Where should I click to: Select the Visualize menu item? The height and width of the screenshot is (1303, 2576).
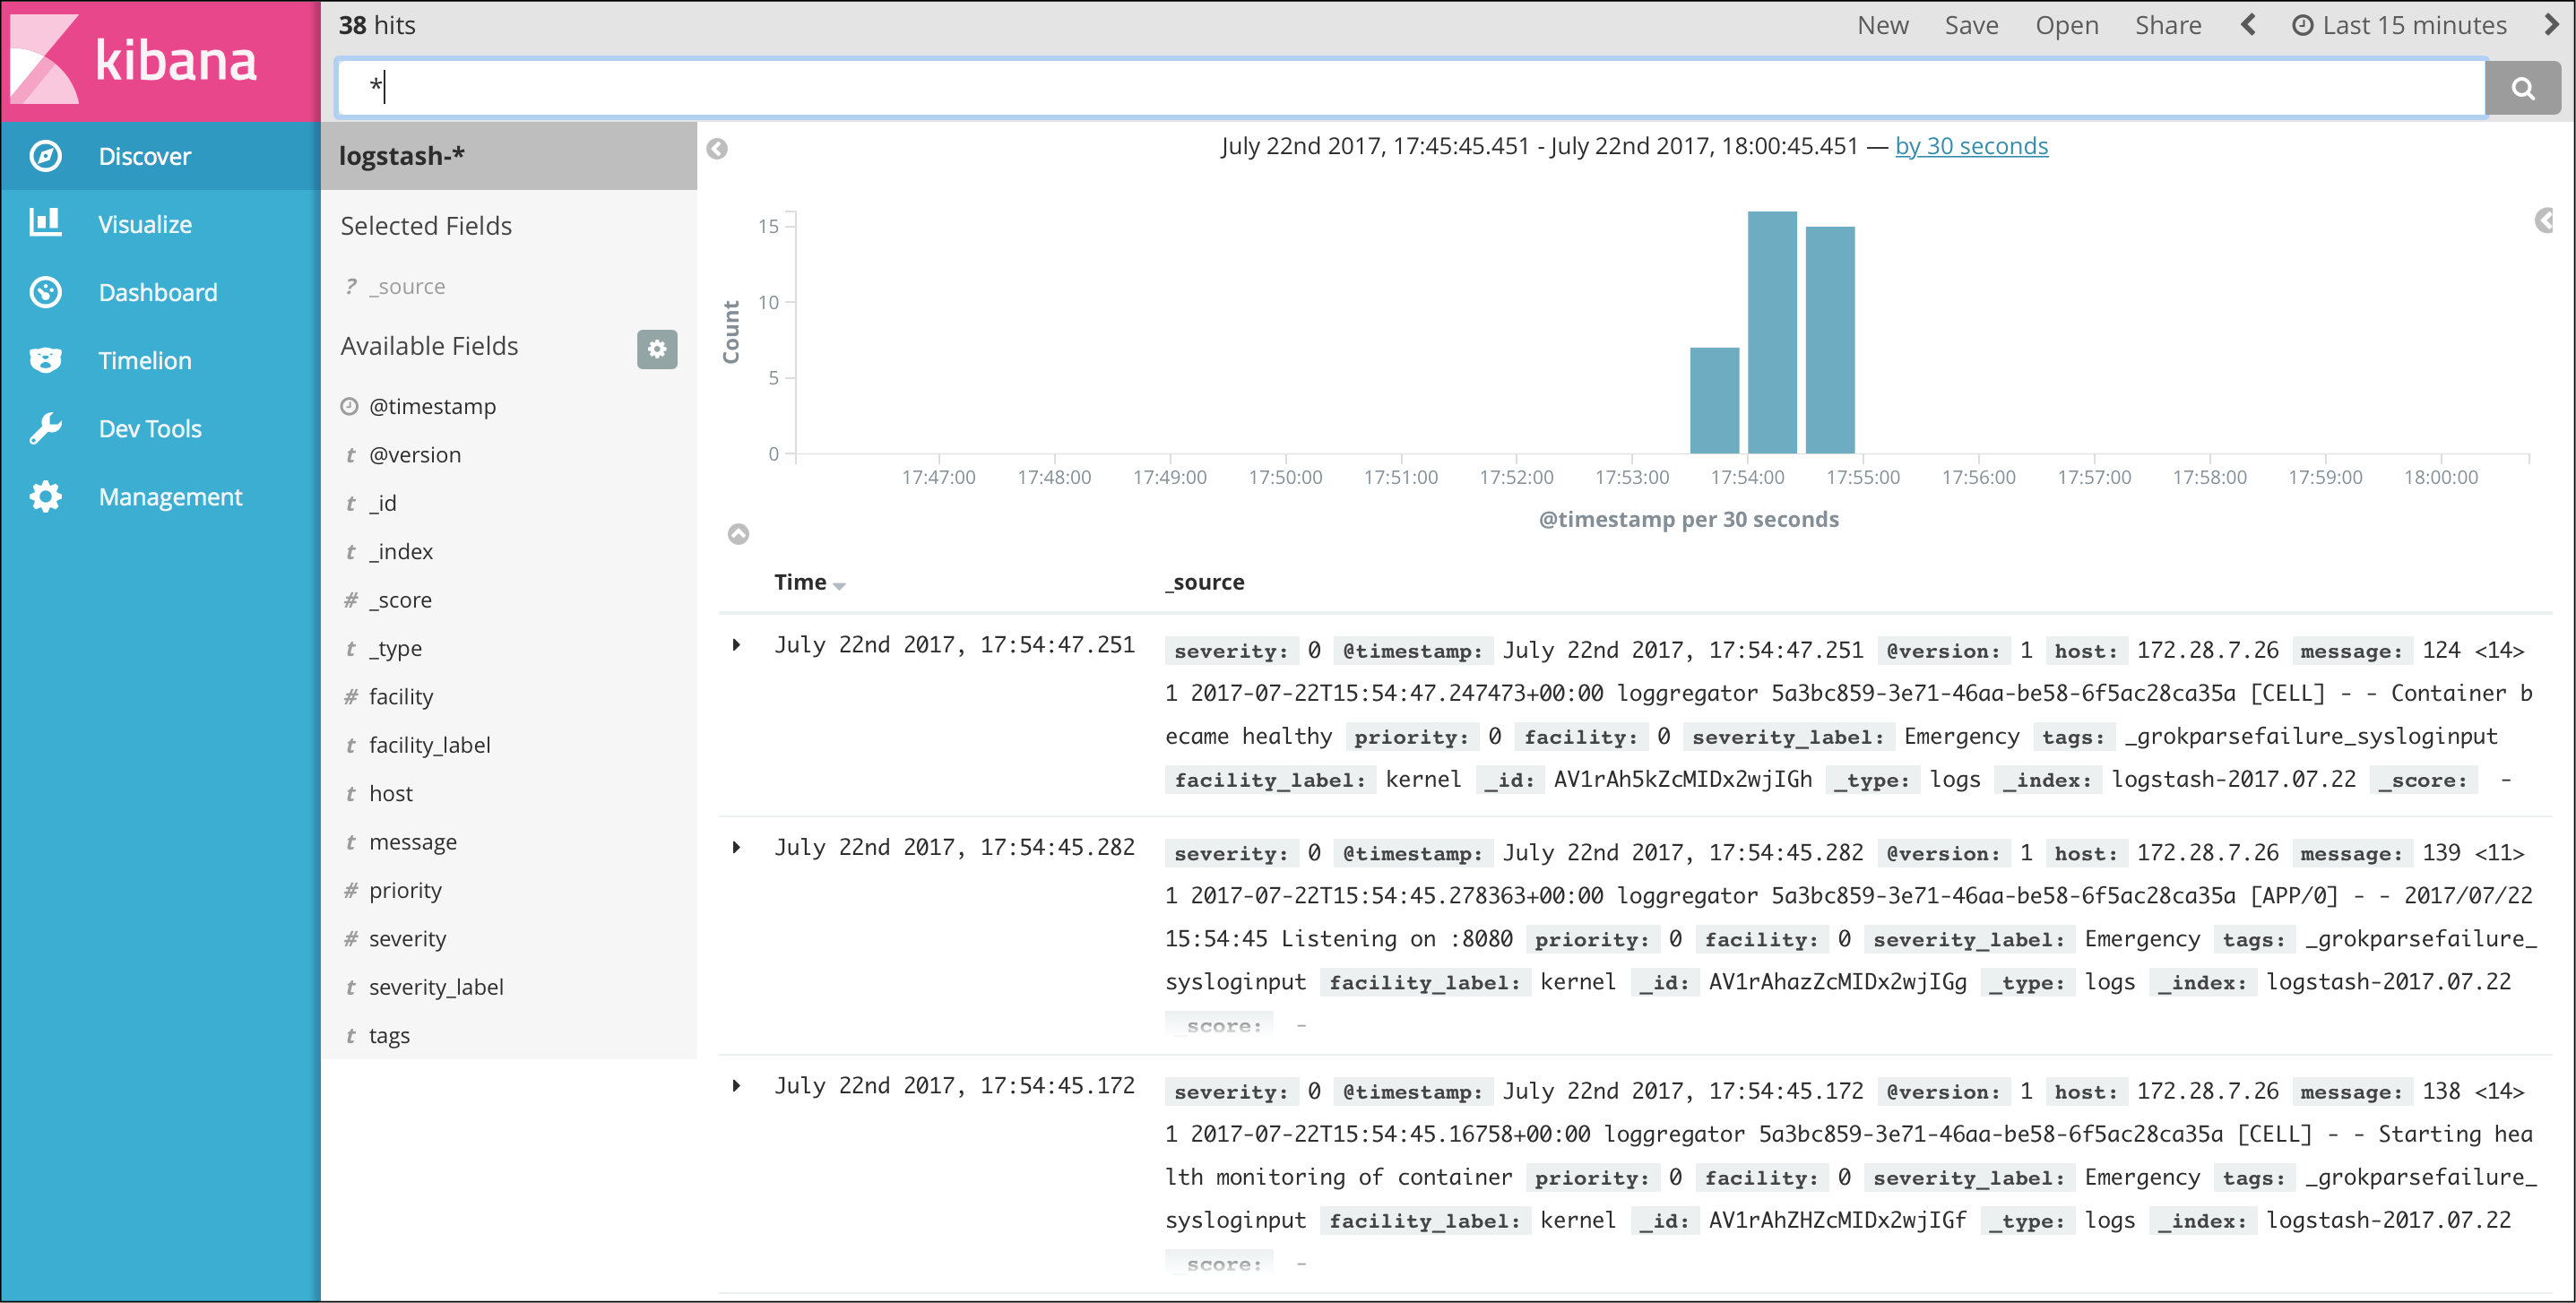point(160,224)
